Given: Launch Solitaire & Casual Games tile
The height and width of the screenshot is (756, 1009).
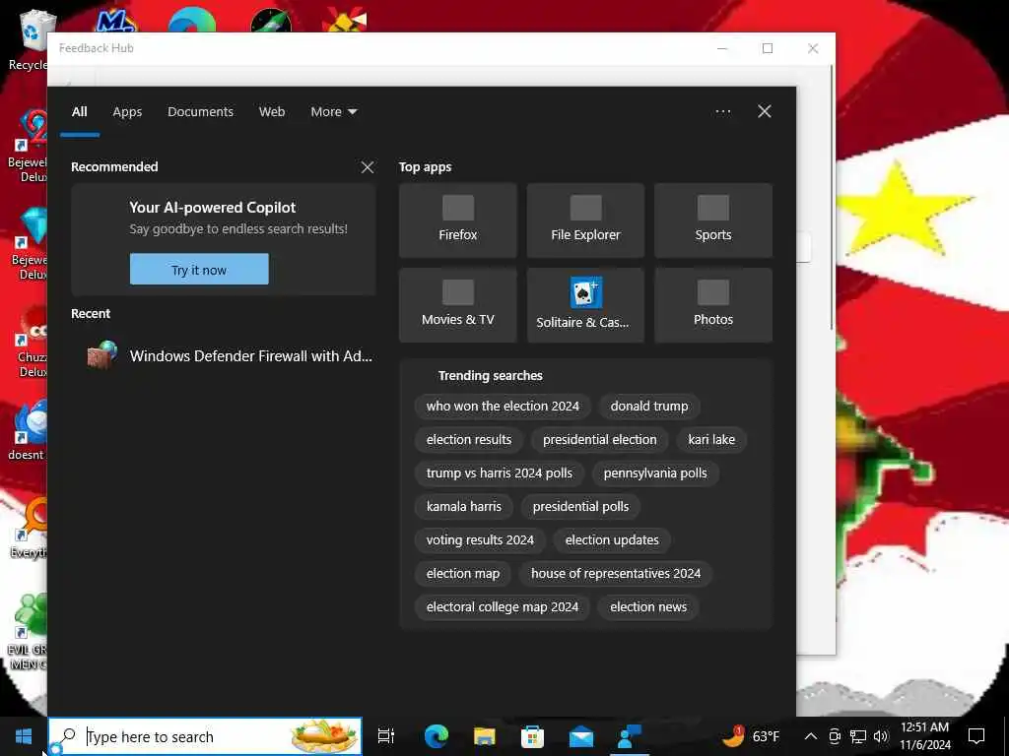Looking at the screenshot, I should coord(585,305).
